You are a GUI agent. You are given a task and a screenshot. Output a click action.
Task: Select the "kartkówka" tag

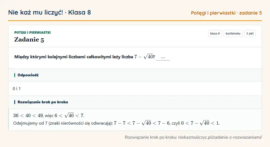(233, 33)
